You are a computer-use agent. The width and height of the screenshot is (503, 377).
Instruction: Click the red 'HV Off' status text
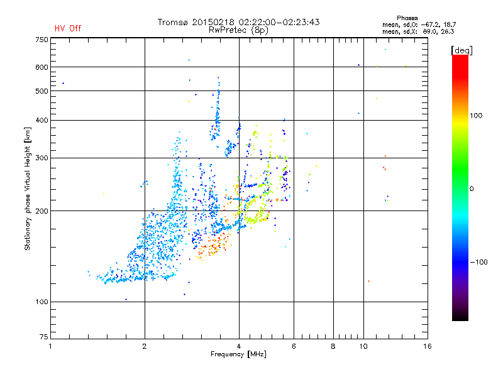pyautogui.click(x=68, y=28)
